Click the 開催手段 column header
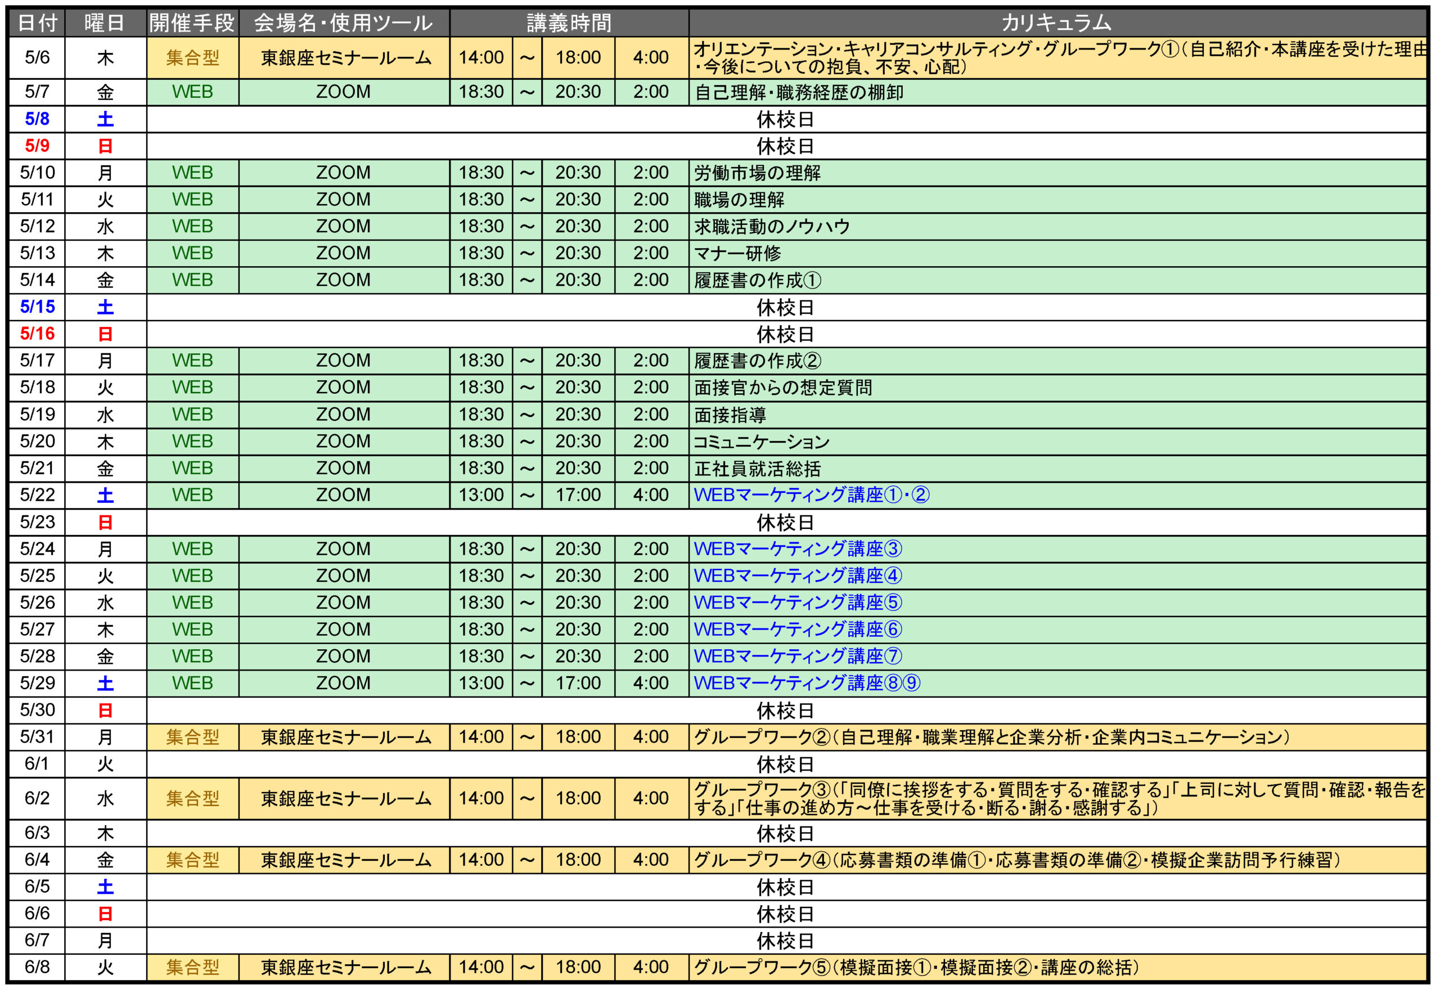 pyautogui.click(x=193, y=23)
